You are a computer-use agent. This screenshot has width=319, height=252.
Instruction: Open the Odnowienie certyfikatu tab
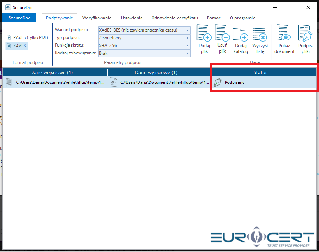(175, 18)
